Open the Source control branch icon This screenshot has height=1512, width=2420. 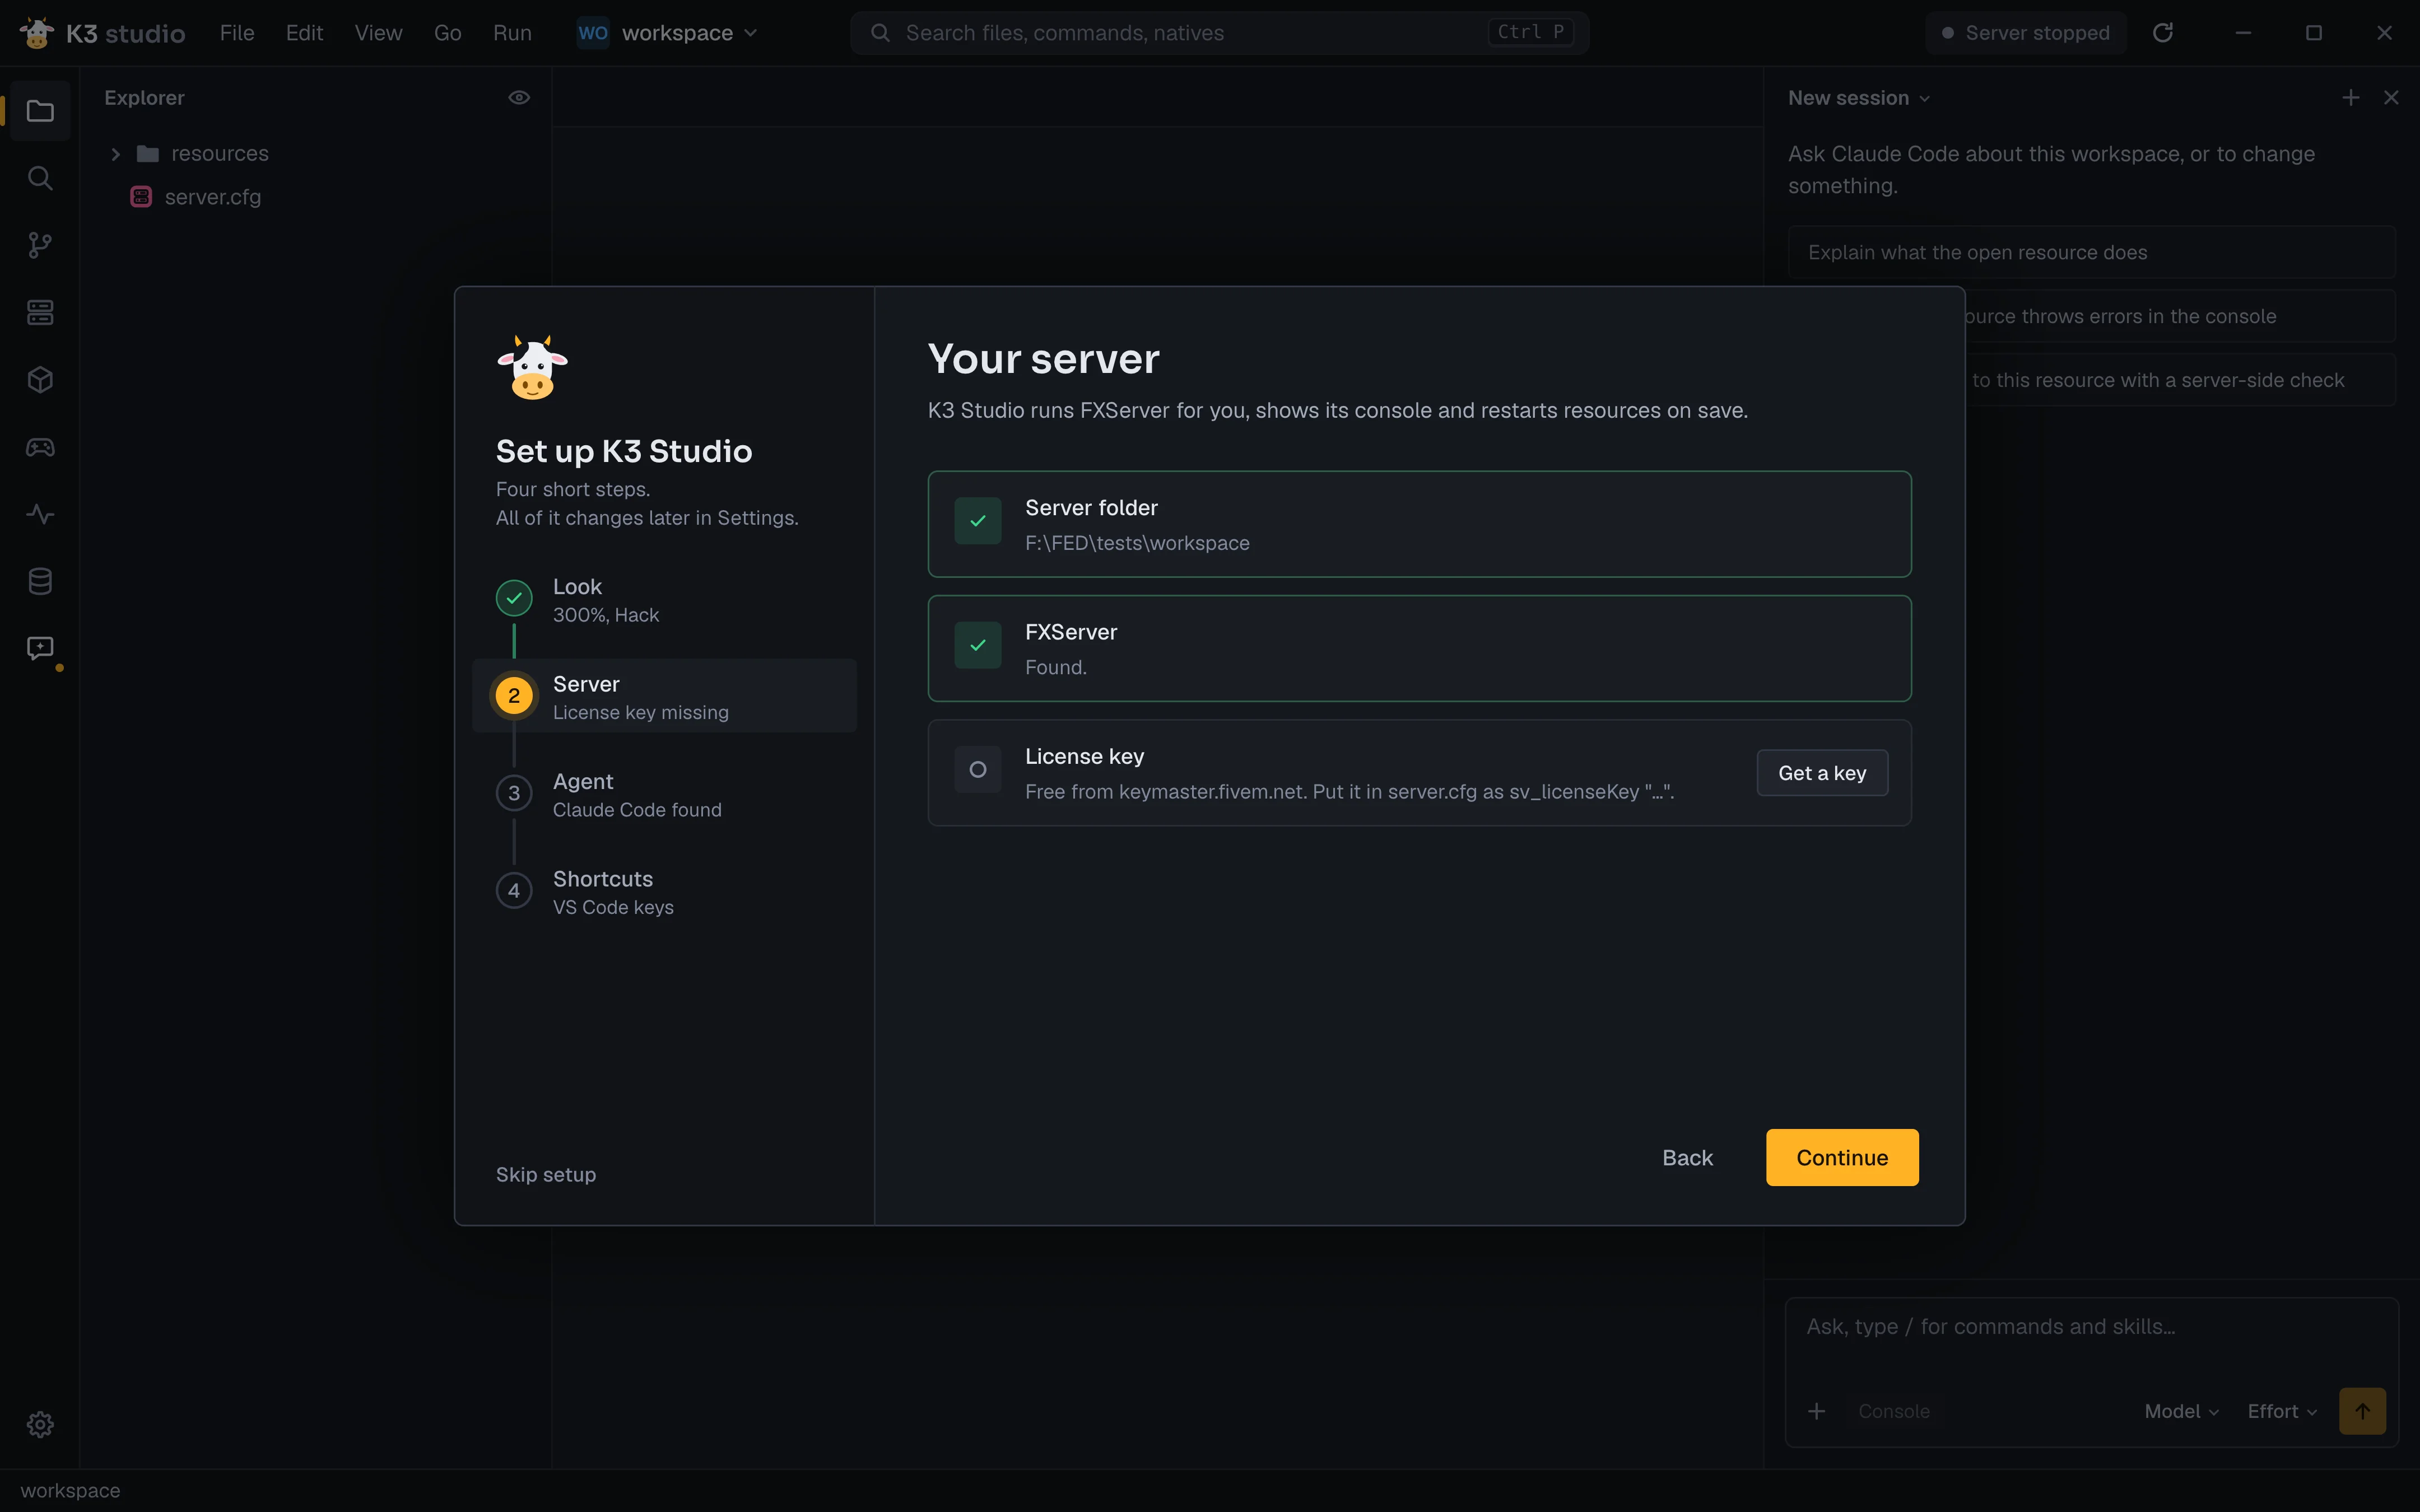(40, 245)
